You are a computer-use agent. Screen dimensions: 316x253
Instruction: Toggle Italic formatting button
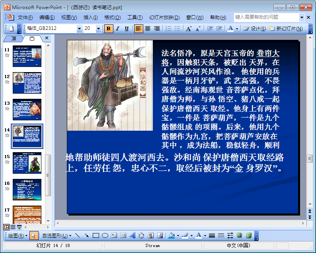[x=117, y=29]
